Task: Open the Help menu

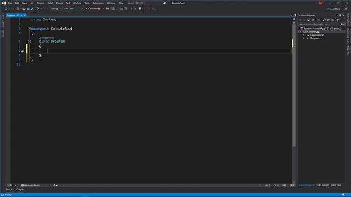Action: [121, 3]
